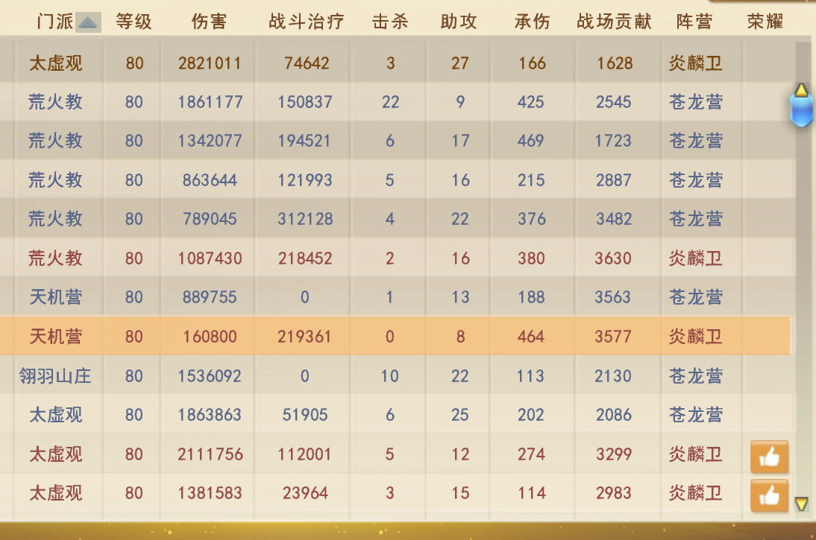This screenshot has width=816, height=540.
Task: Select highlighted row damage 160800
Action: pos(210,337)
